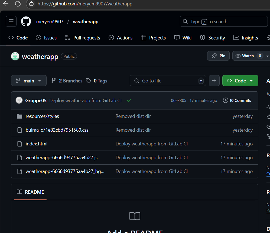Go back with the browser back arrow

tap(5, 4)
